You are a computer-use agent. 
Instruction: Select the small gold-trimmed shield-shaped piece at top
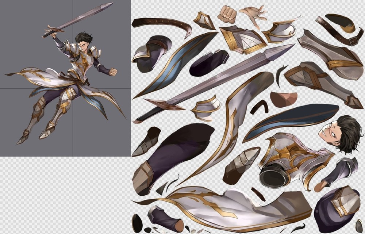(x=204, y=20)
